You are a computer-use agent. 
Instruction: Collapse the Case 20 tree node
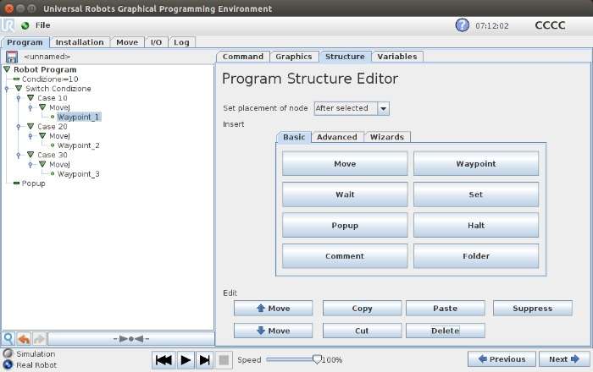30,126
